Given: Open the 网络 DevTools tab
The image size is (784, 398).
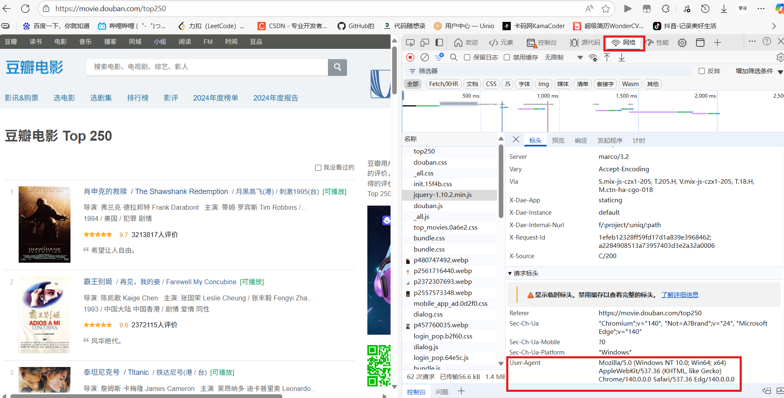Looking at the screenshot, I should pyautogui.click(x=624, y=43).
